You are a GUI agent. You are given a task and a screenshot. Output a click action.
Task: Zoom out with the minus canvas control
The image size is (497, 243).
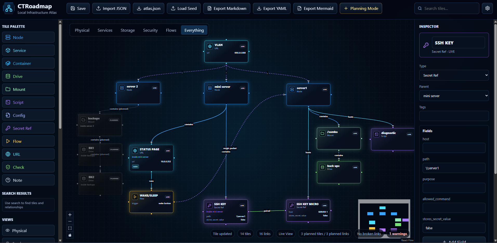pos(70,221)
